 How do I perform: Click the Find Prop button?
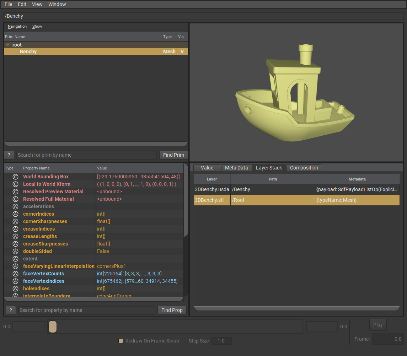point(172,310)
